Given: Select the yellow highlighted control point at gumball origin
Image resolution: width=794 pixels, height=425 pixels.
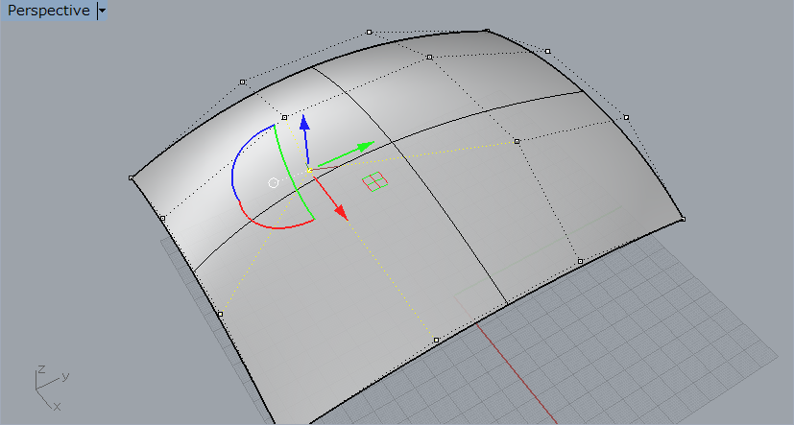Looking at the screenshot, I should (309, 171).
